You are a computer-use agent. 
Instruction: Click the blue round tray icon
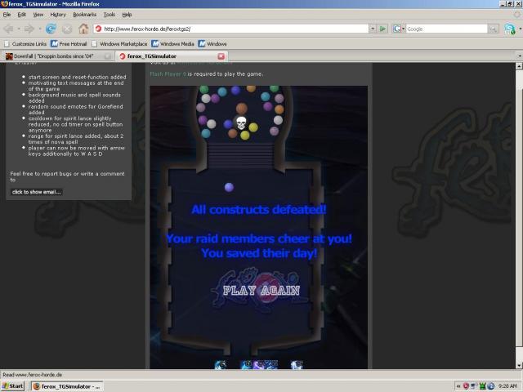(490, 386)
